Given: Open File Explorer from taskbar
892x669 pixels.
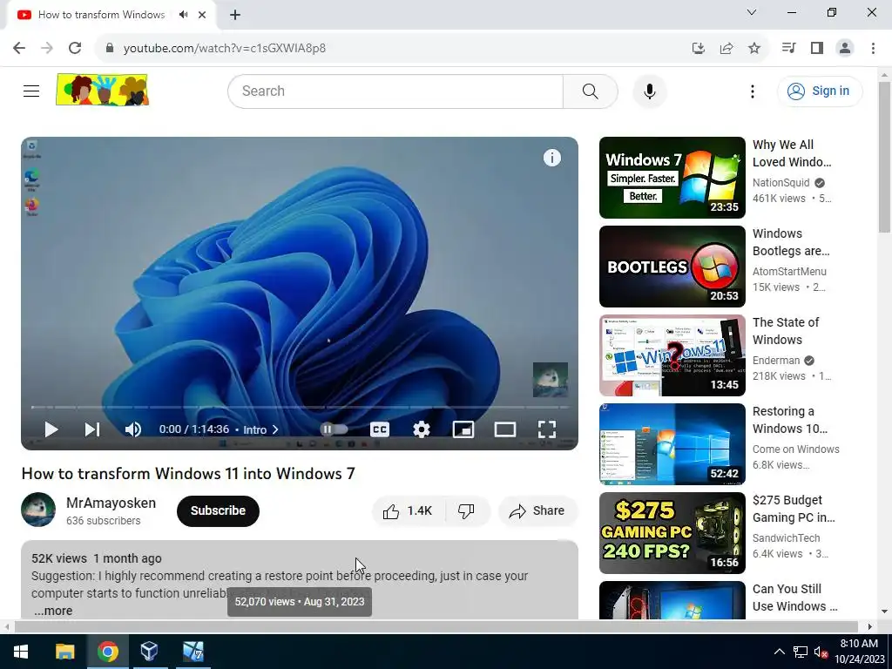Looking at the screenshot, I should [64, 652].
